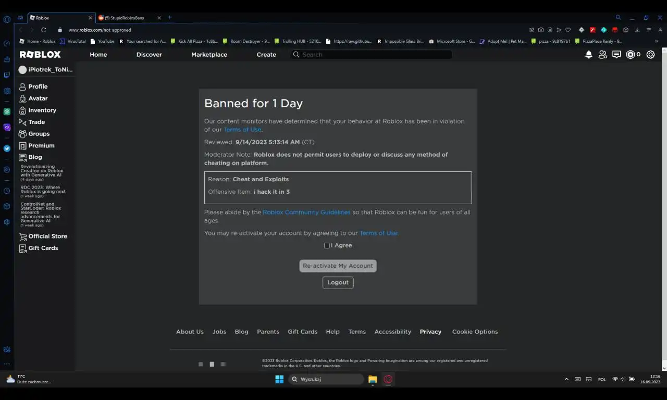
Task: Open About Us footer link
Action: pyautogui.click(x=190, y=332)
